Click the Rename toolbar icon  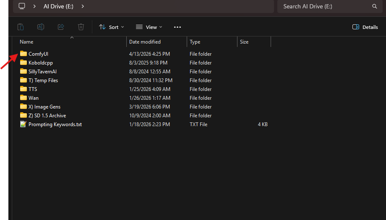[41, 27]
